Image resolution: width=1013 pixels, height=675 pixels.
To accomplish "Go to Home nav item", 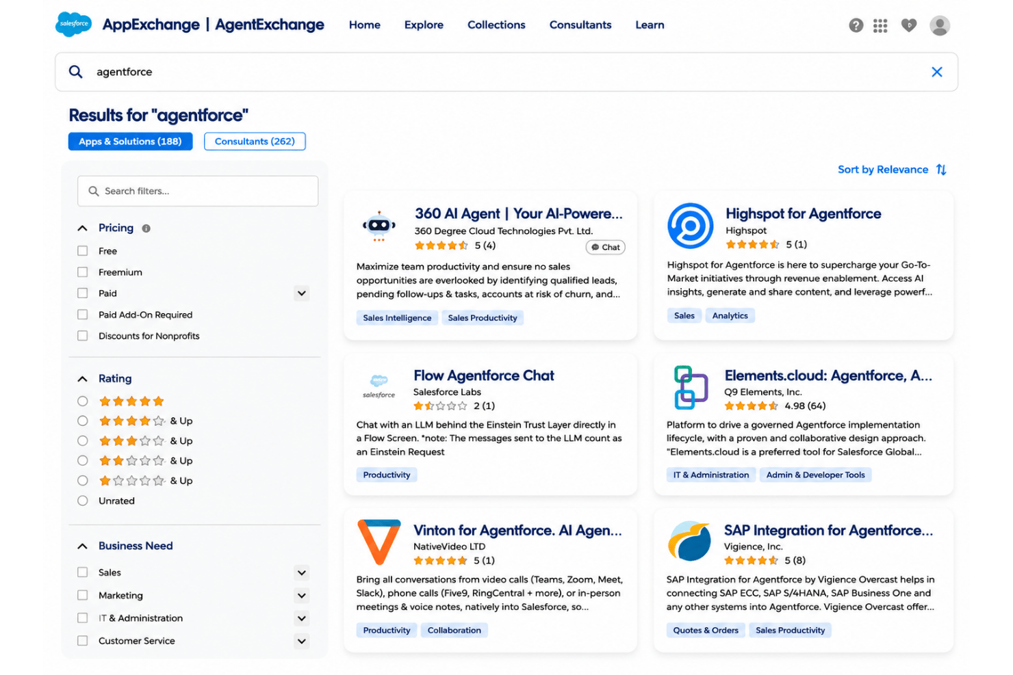I will pos(365,25).
